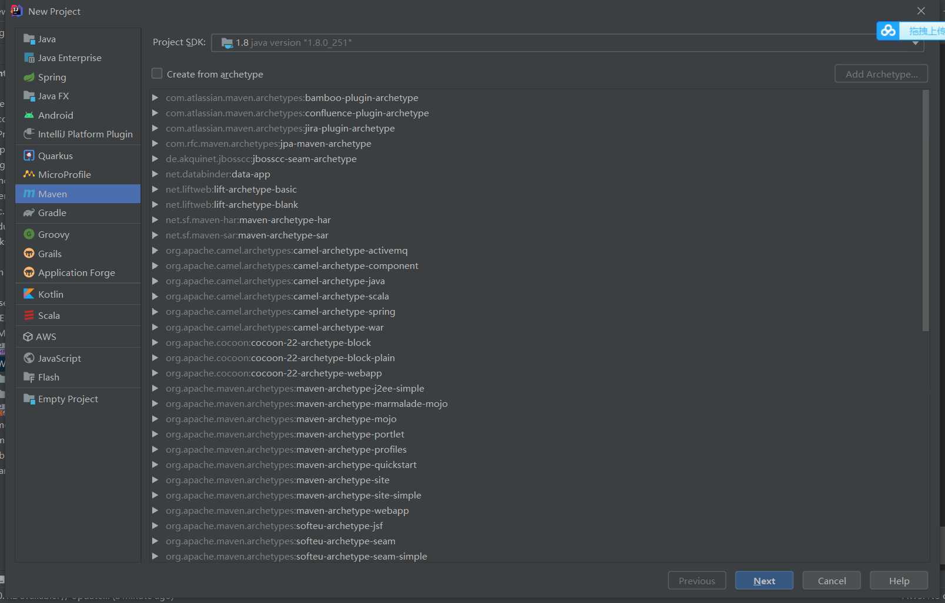Viewport: 945px width, 603px height.
Task: Select the Java project type icon
Action: coord(29,39)
